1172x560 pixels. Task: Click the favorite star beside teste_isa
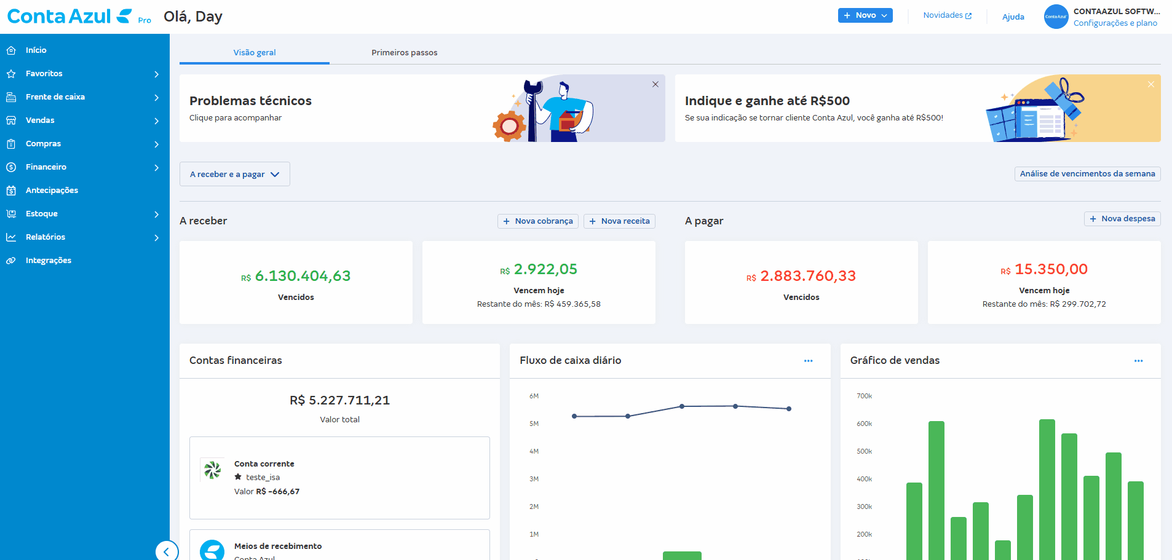(x=238, y=477)
